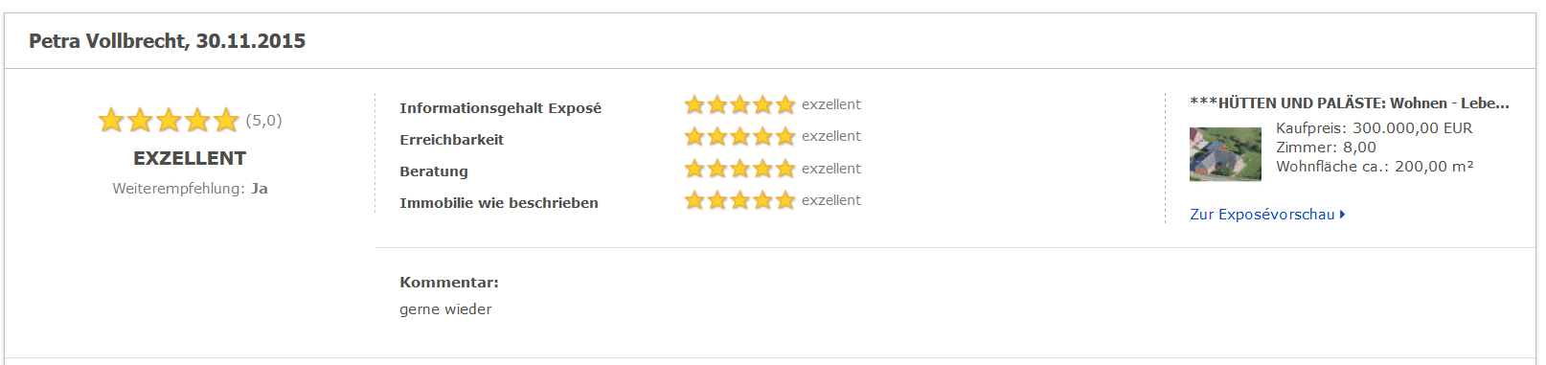Click the overall five-star rating icons
The width and height of the screenshot is (1546, 365).
(169, 120)
